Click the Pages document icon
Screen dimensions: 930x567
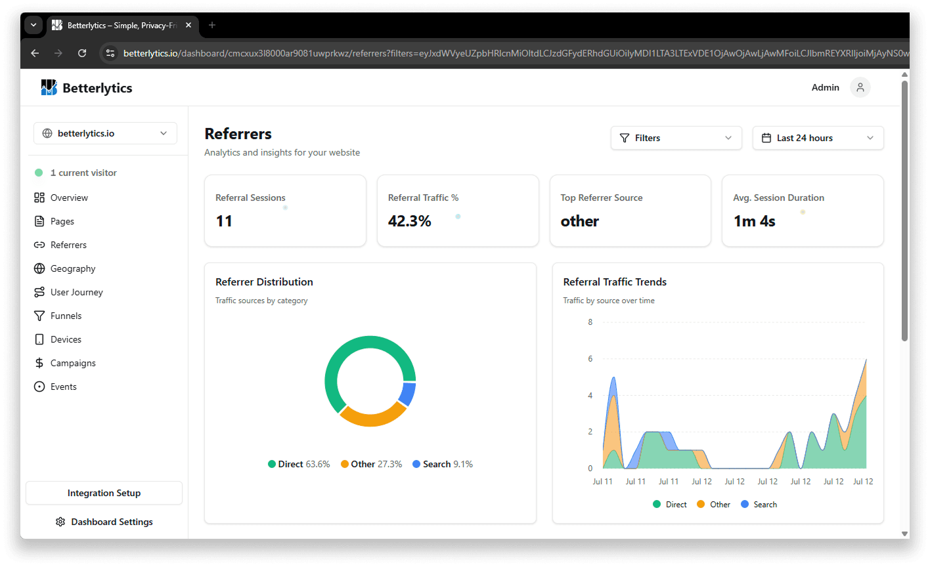pos(39,221)
